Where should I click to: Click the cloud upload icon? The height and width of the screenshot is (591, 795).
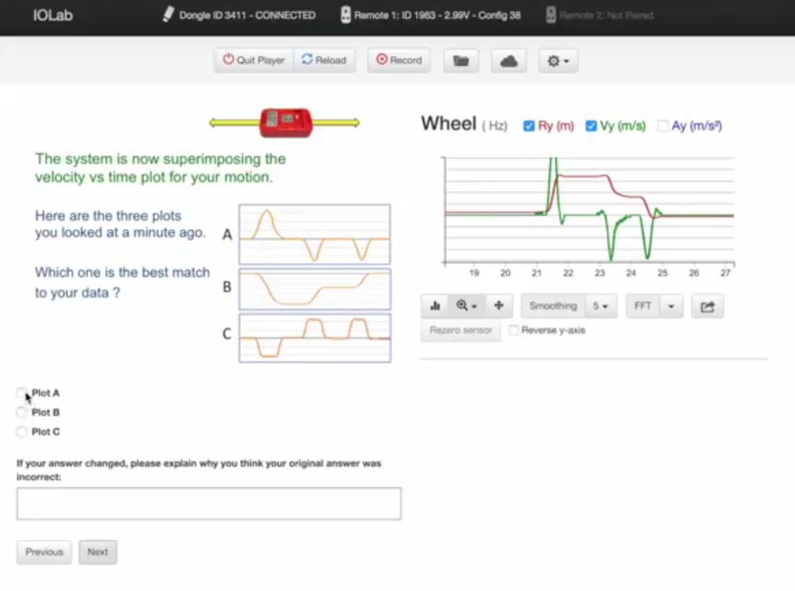pos(509,61)
